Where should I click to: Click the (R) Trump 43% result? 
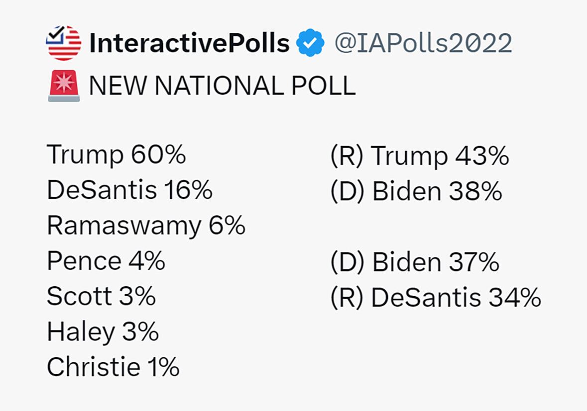pos(420,156)
